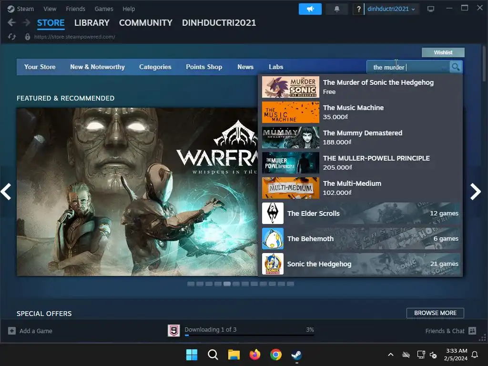Click the Steam taskbar icon

[x=296, y=355]
